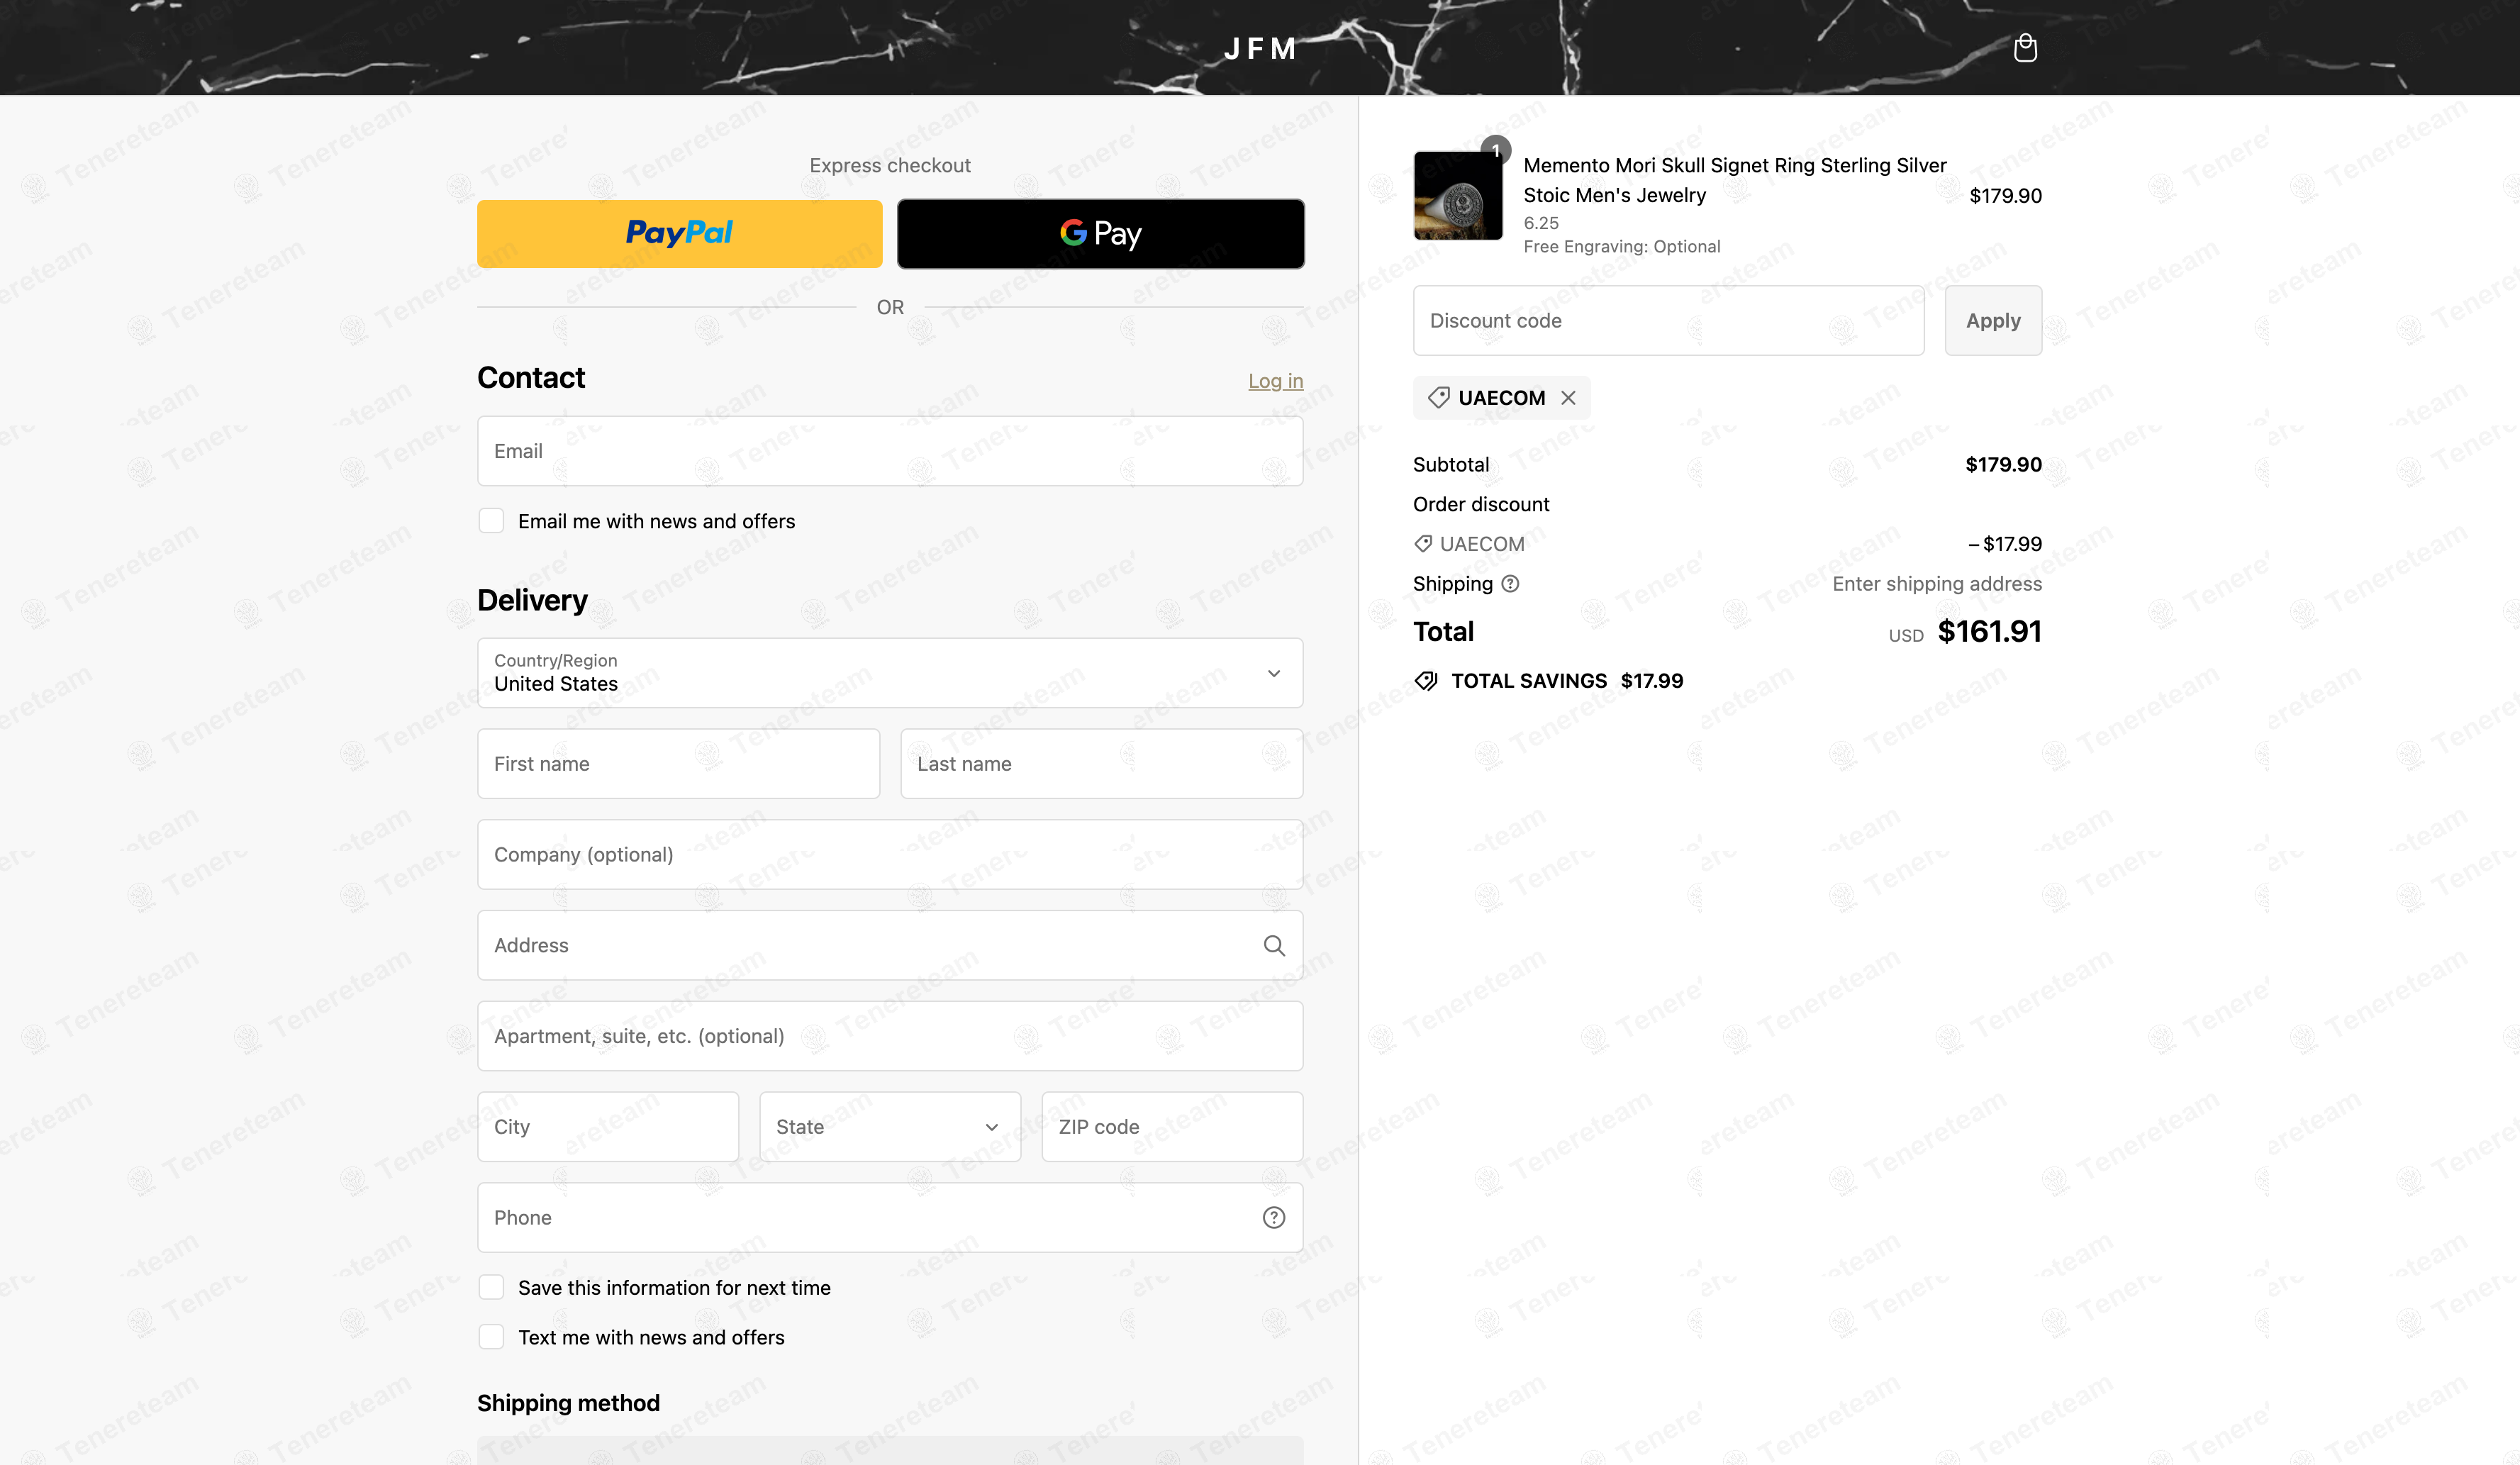Viewport: 2520px width, 1465px height.
Task: Click the Memento Mori ring product title
Action: pos(1734,180)
